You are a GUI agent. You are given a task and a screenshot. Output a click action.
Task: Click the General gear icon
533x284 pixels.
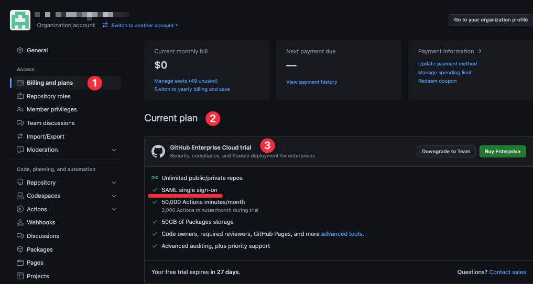[20, 50]
